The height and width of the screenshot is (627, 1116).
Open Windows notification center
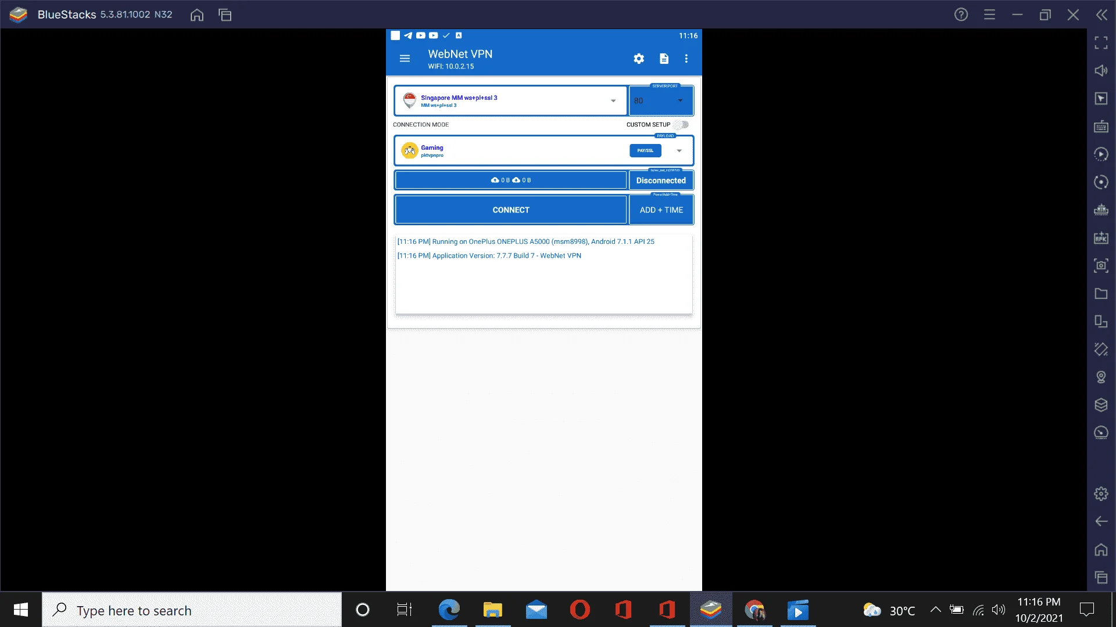1086,610
